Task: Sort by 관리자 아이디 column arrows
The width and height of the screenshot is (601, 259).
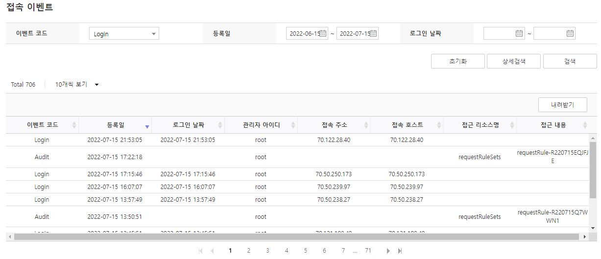Action: [293, 125]
